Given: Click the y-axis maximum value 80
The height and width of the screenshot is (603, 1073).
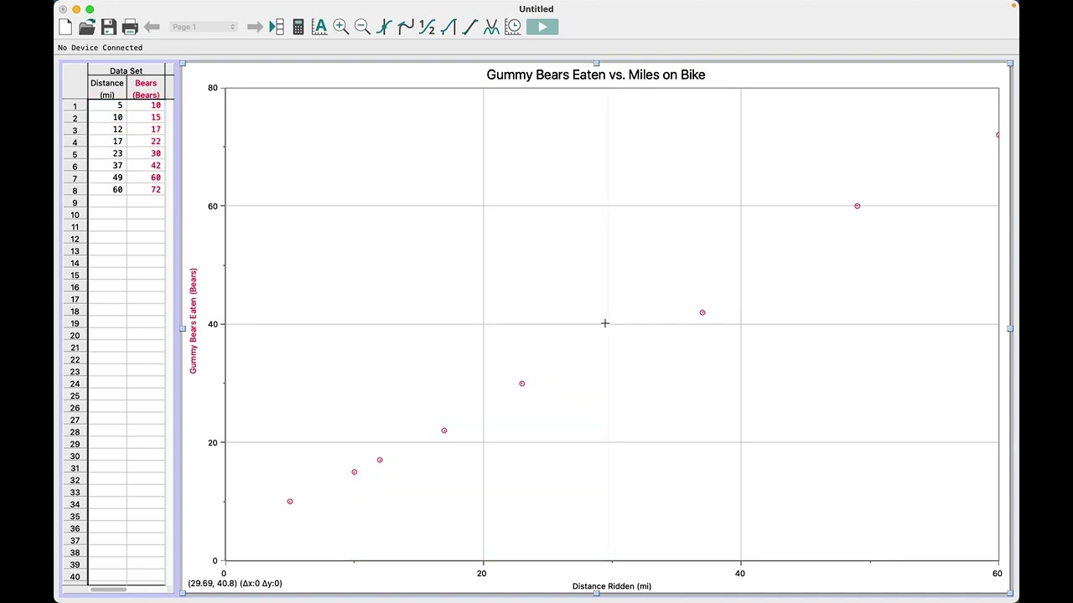Looking at the screenshot, I should point(213,88).
